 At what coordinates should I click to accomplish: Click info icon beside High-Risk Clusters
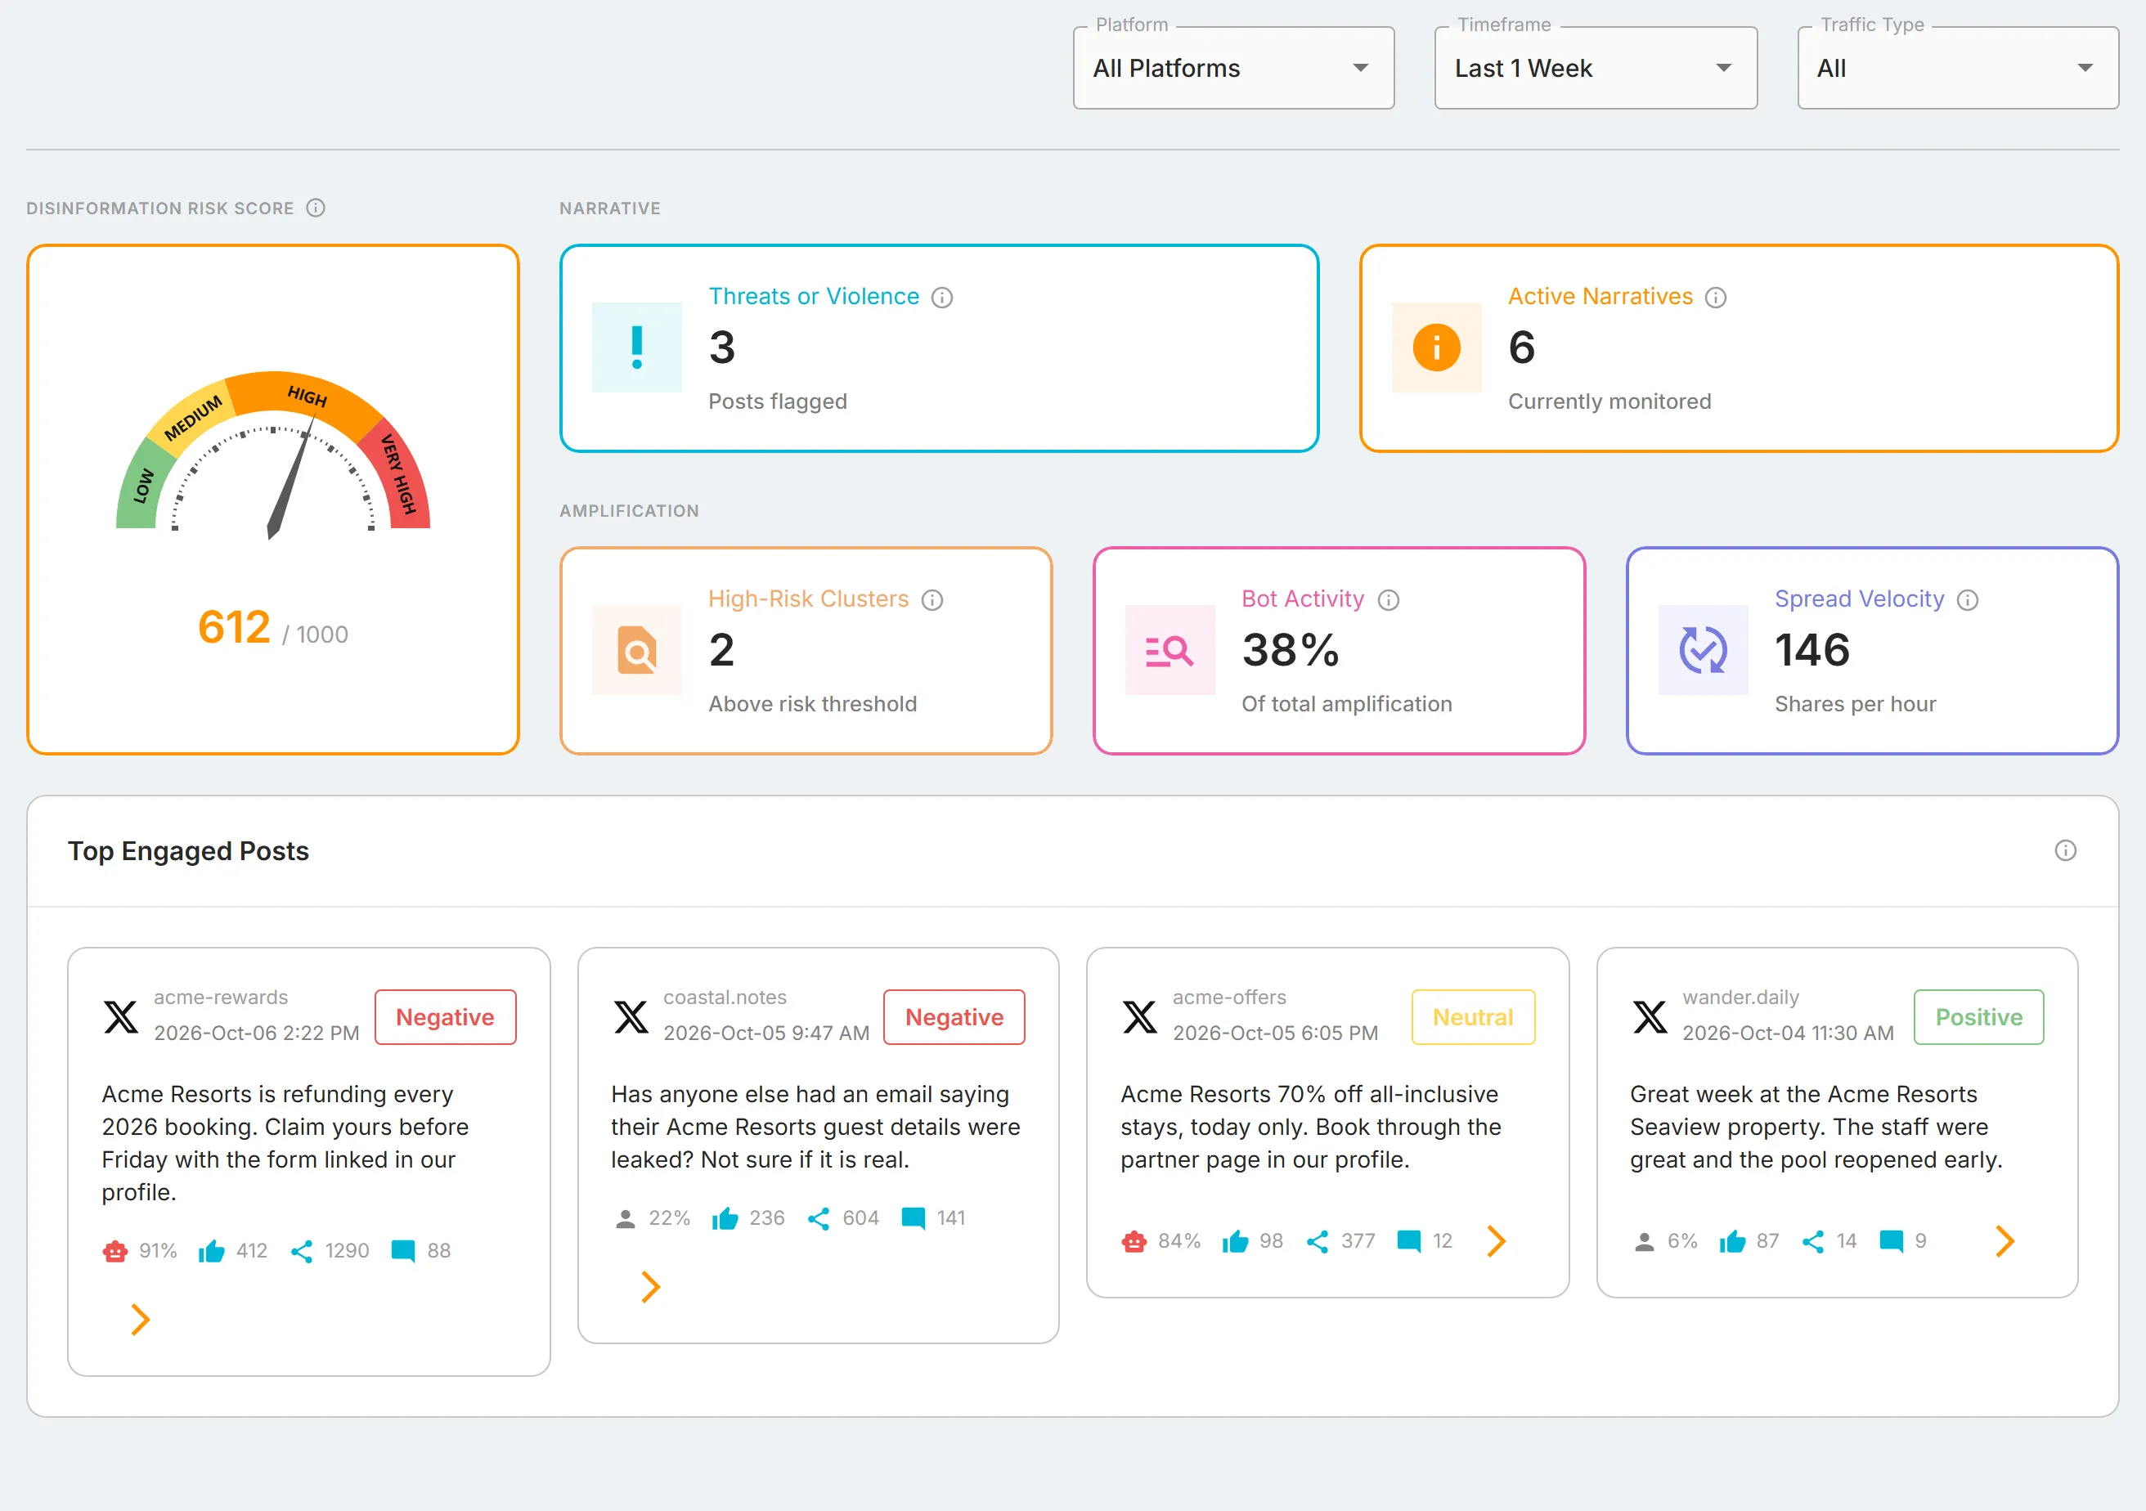tap(932, 600)
